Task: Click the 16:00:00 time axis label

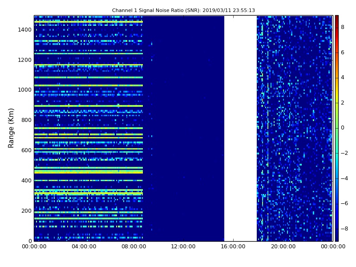Action: point(233,247)
